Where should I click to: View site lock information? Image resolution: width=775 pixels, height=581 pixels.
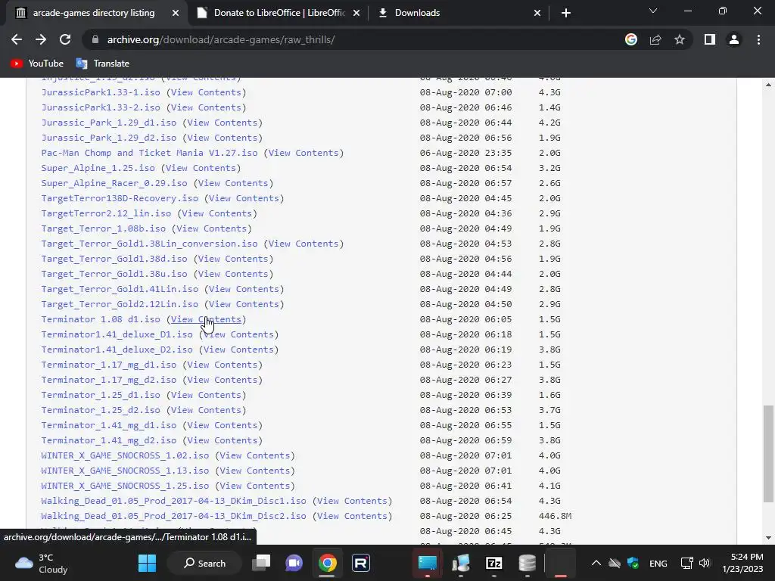point(95,39)
